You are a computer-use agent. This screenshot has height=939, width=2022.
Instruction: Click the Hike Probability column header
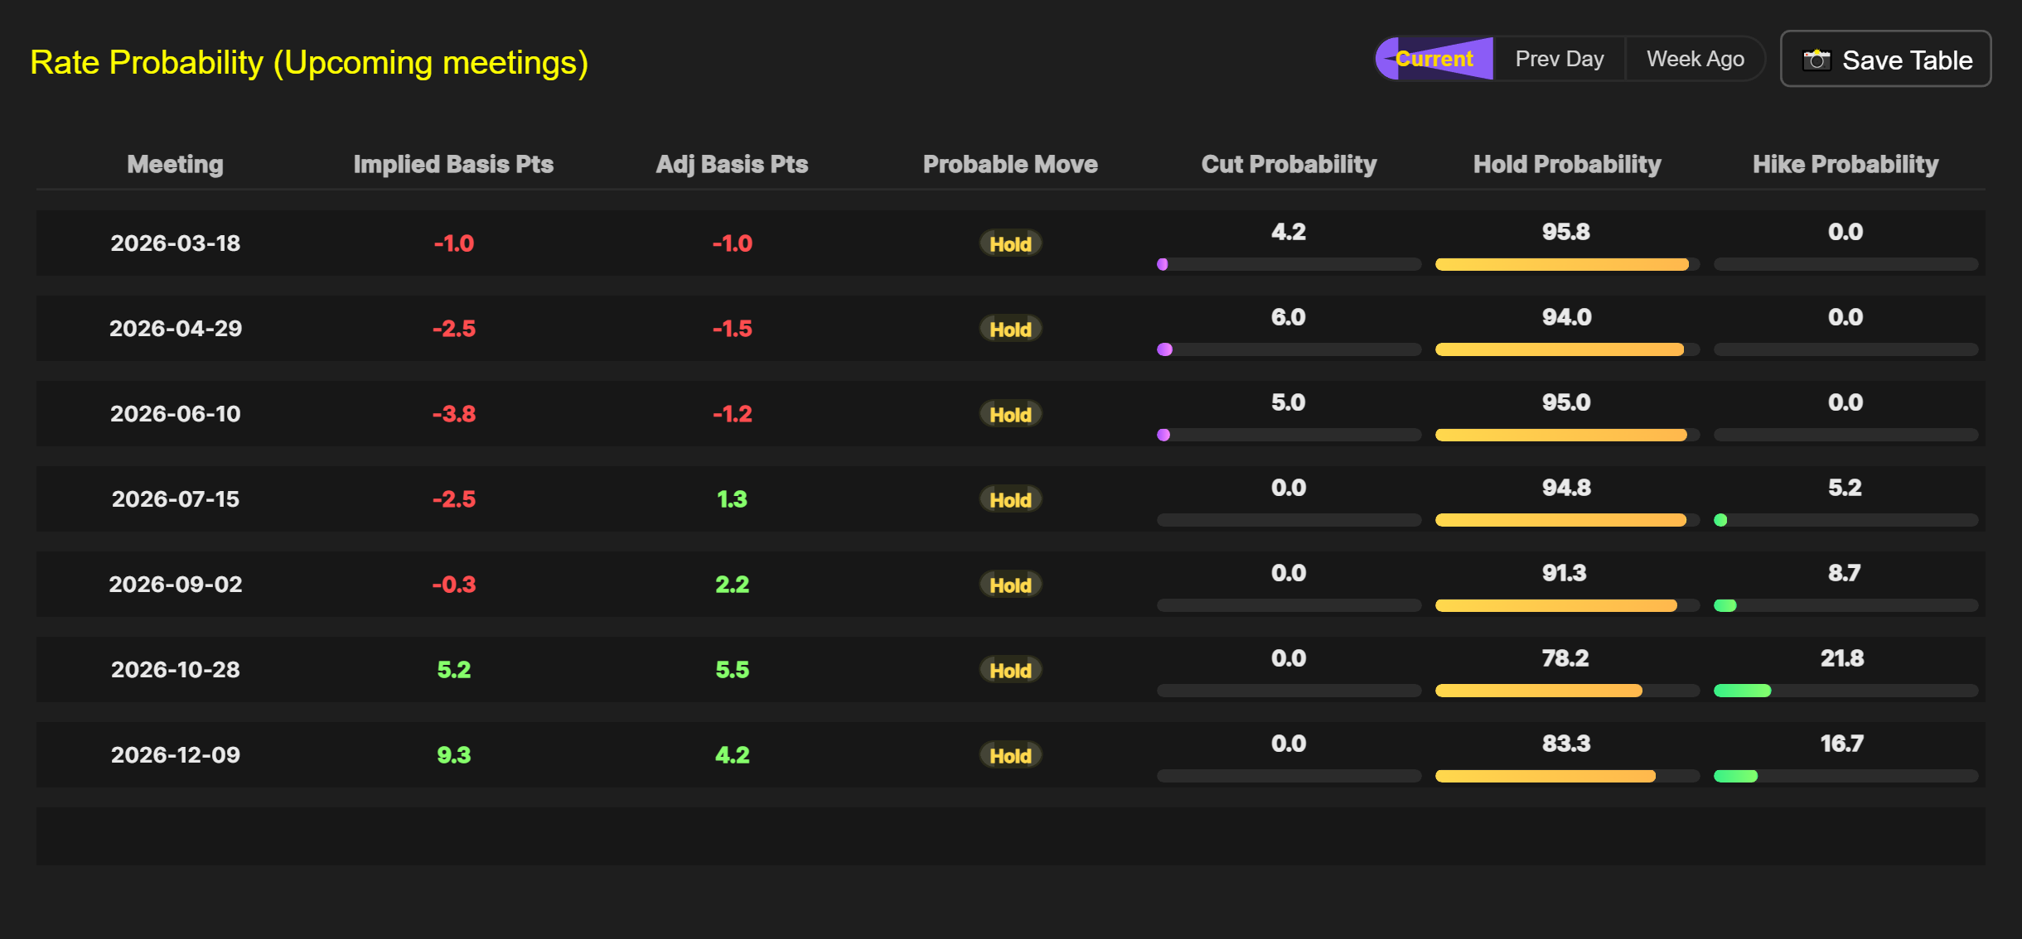point(1845,164)
